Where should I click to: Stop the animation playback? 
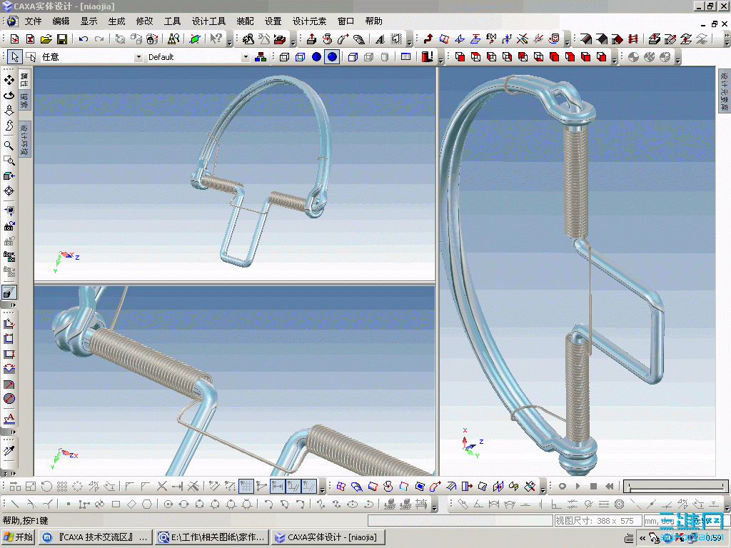point(593,486)
